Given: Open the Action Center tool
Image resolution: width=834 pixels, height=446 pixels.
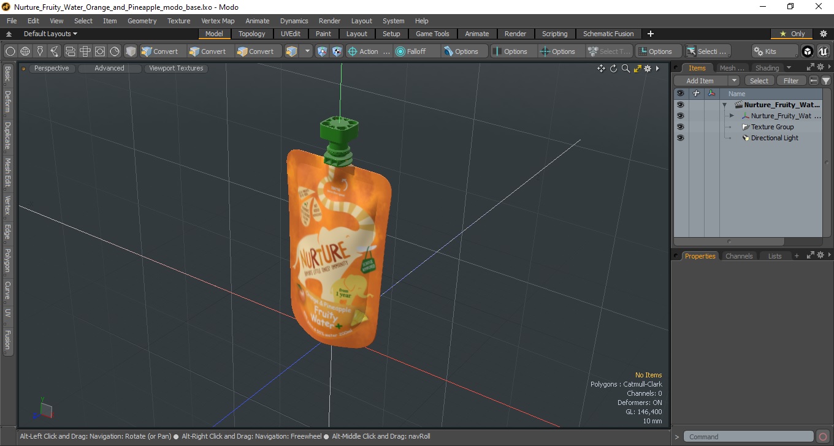Looking at the screenshot, I should pos(369,51).
